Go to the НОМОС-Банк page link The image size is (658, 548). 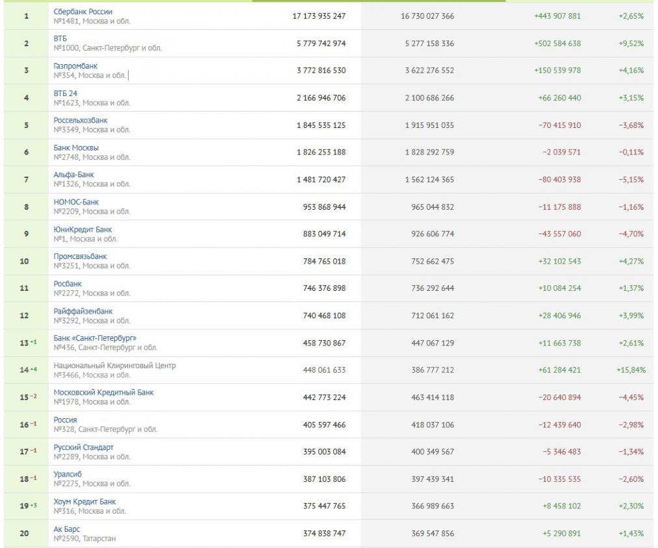[76, 203]
